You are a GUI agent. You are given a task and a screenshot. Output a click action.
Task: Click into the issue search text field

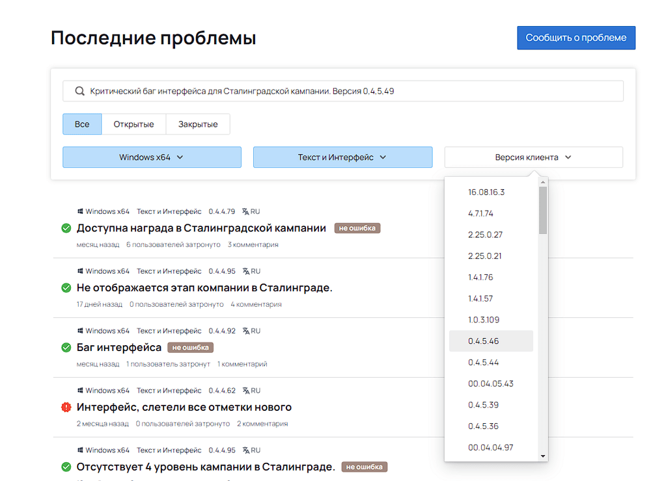352,92
